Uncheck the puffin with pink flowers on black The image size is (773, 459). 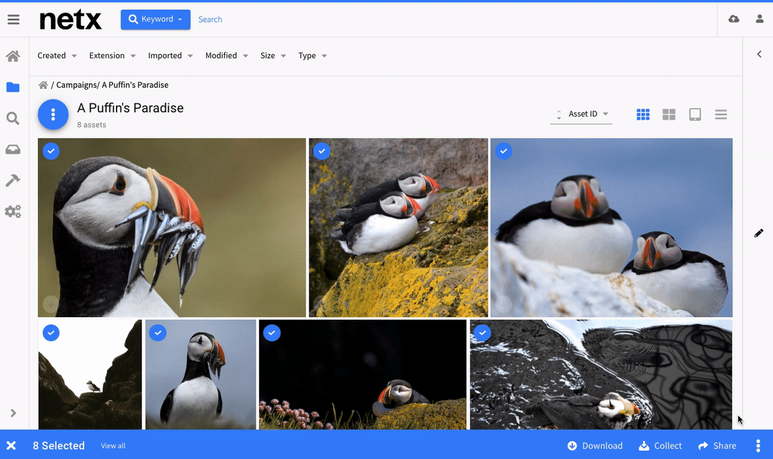tap(272, 333)
